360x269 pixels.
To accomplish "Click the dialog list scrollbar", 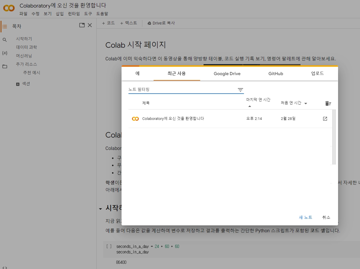I will point(334,137).
